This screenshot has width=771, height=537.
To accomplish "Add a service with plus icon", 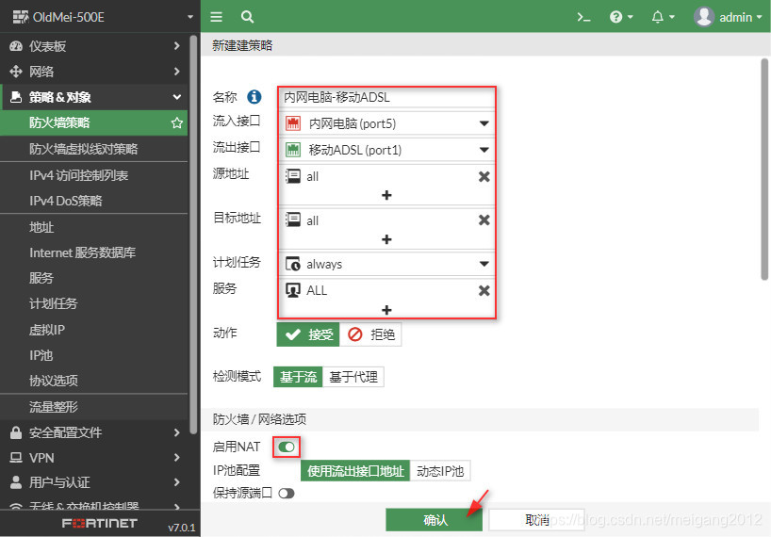I will pyautogui.click(x=386, y=310).
